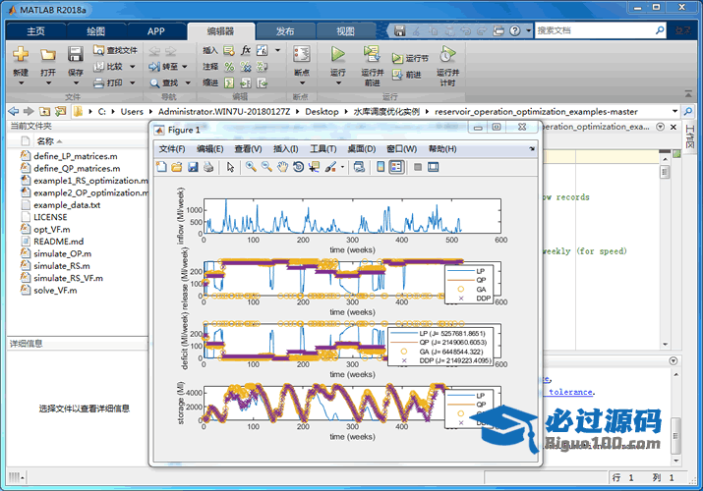Click the Find (查找) magnifier icon
Screen dimensions: 703x491
click(154, 83)
